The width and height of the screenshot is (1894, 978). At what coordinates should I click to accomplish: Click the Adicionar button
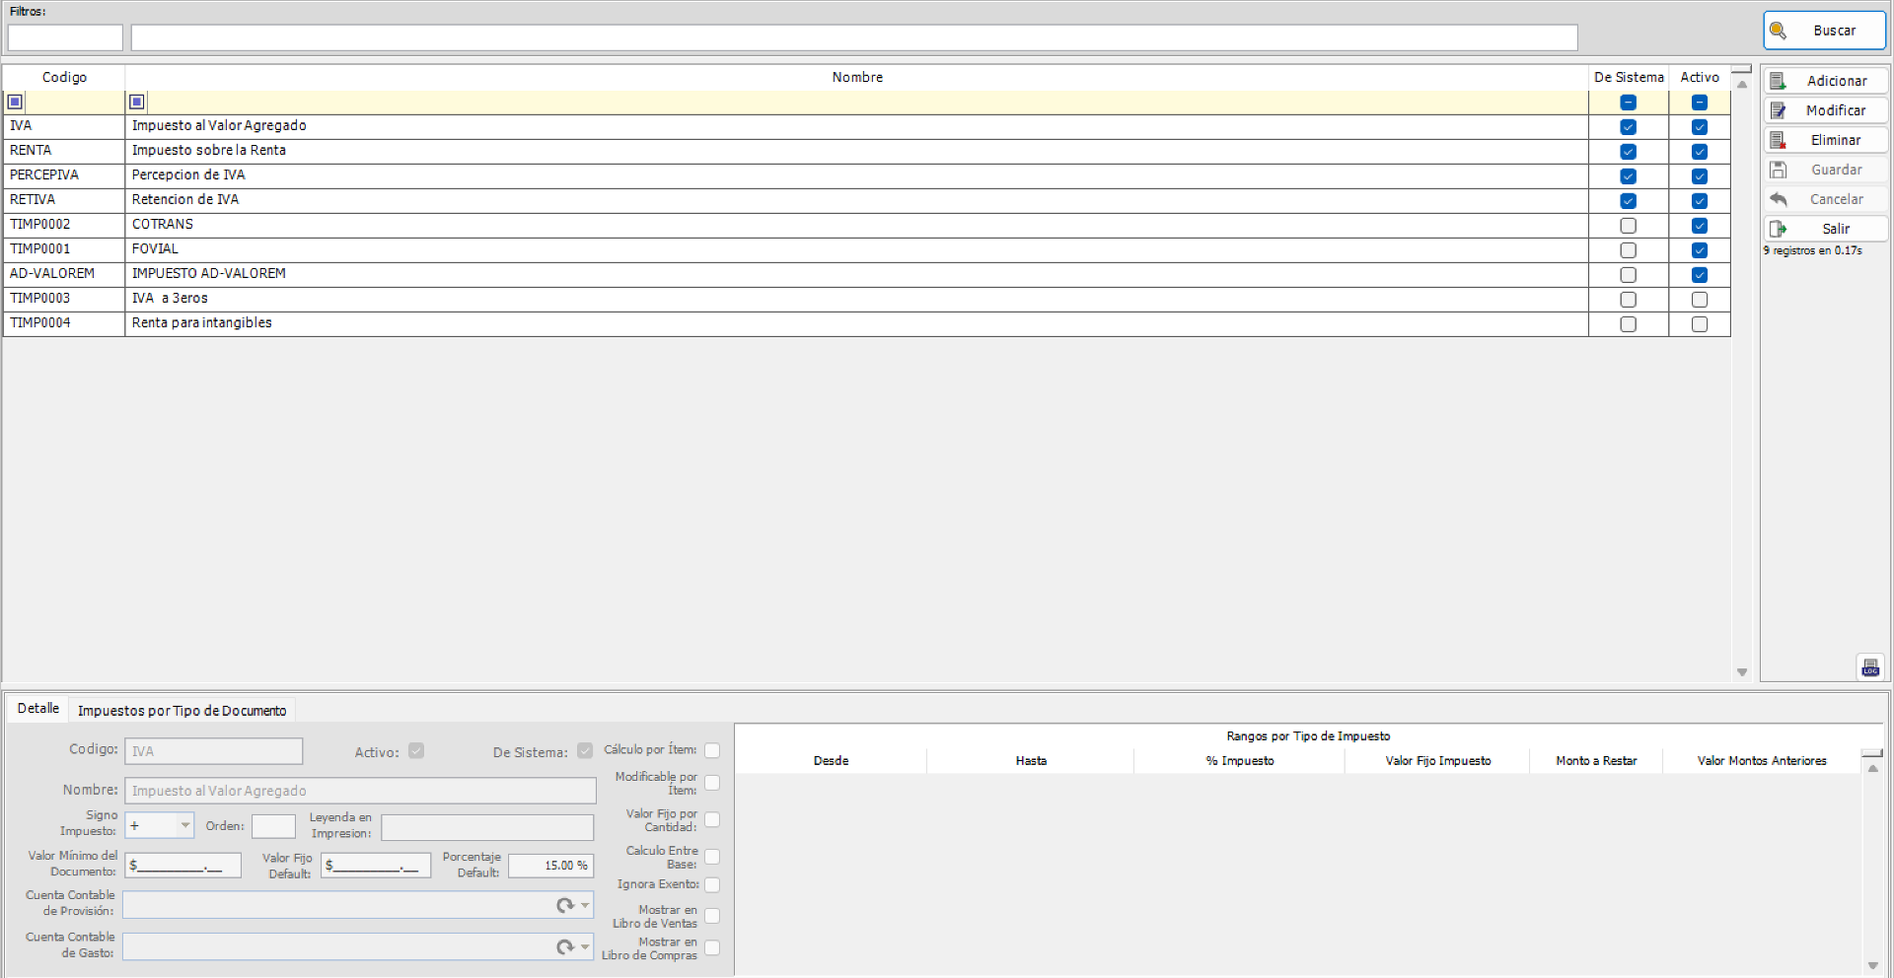pyautogui.click(x=1825, y=80)
